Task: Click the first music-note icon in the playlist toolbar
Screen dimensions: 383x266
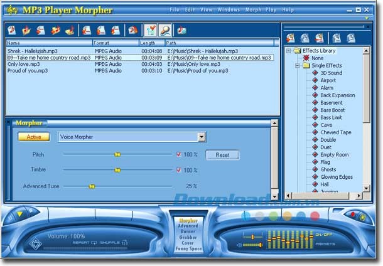Action: pos(13,29)
